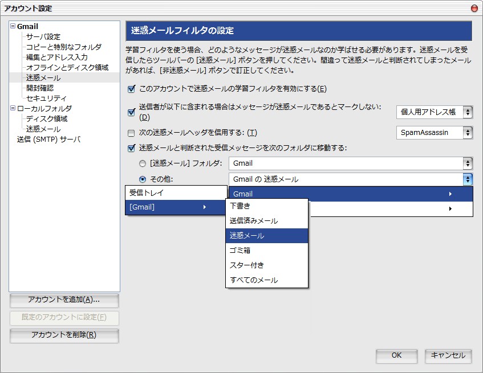Select the [迷惑メール] フォルダ radio button
Image resolution: width=483 pixels, height=373 pixels.
click(143, 163)
